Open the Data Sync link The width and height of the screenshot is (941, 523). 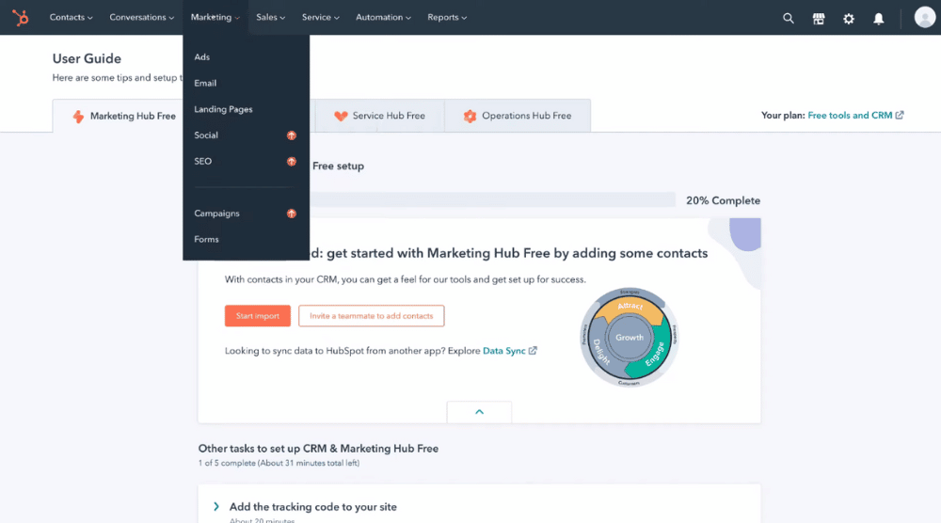pyautogui.click(x=504, y=351)
